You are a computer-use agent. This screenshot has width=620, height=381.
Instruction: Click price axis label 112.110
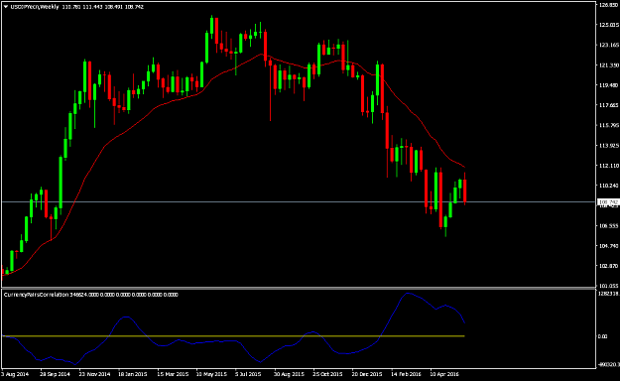click(x=609, y=166)
